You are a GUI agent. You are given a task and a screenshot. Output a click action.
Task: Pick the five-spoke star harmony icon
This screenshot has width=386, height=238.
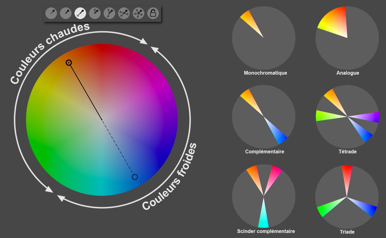[138, 13]
